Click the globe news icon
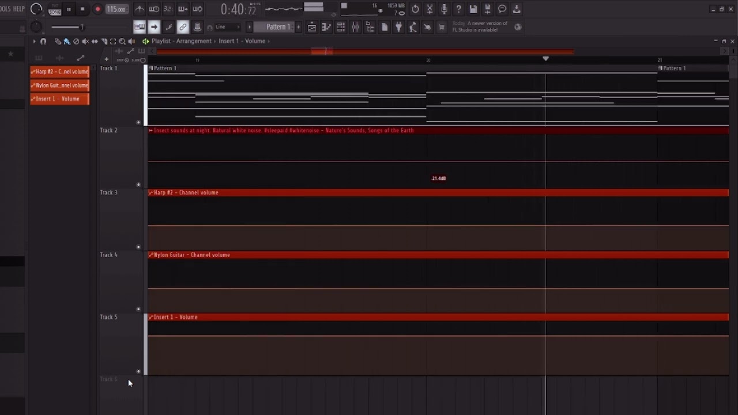This screenshot has height=415, width=738. click(x=518, y=27)
